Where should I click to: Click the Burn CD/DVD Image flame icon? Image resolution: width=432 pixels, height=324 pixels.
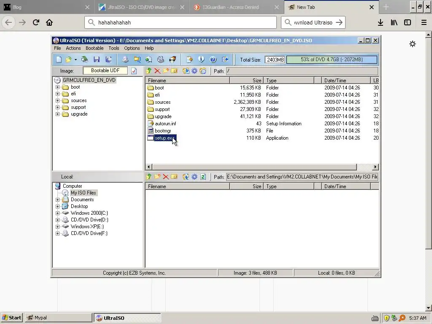point(173,59)
